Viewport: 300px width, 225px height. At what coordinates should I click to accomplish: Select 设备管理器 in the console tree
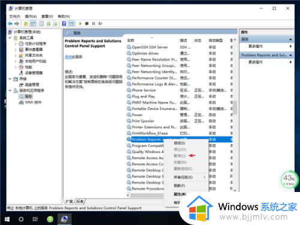point(34,73)
